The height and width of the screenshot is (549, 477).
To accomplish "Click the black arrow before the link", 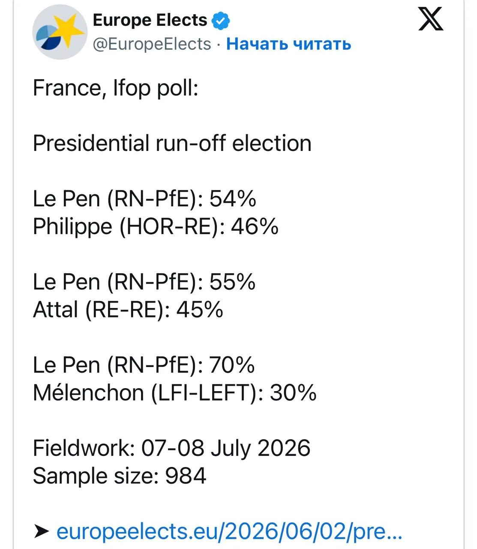I will (42, 532).
